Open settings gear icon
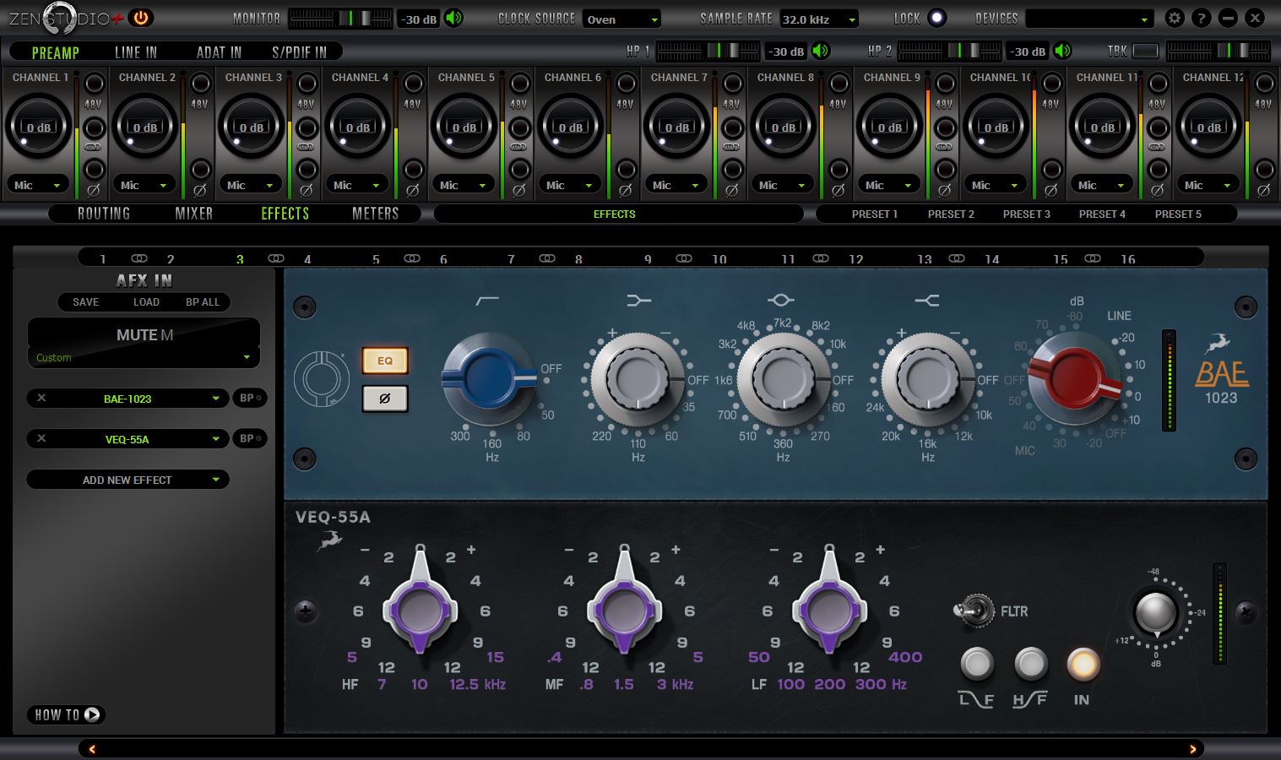The image size is (1281, 760). (x=1175, y=18)
